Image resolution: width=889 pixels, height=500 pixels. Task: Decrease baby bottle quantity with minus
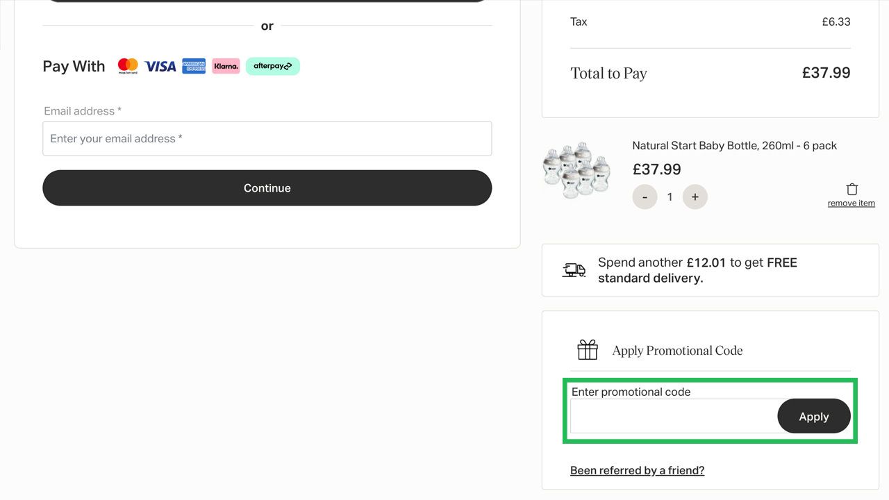(x=645, y=197)
